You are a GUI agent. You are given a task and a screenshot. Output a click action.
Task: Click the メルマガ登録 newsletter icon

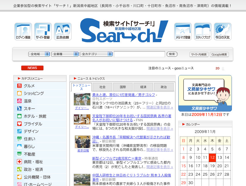(x=183, y=32)
